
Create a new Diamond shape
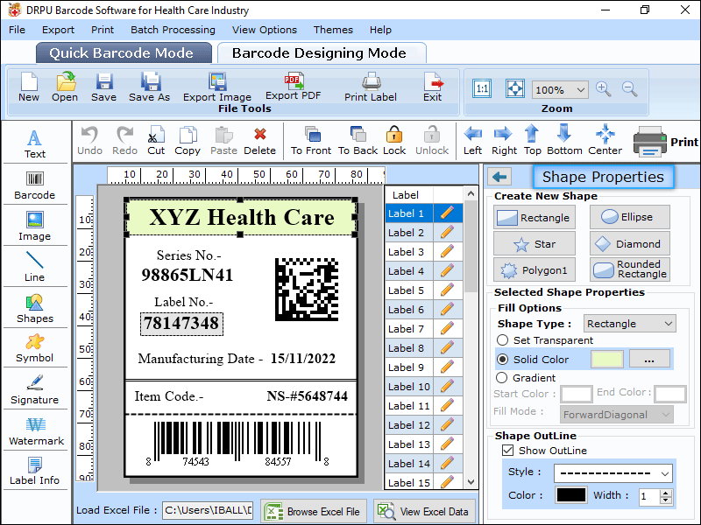click(x=629, y=244)
